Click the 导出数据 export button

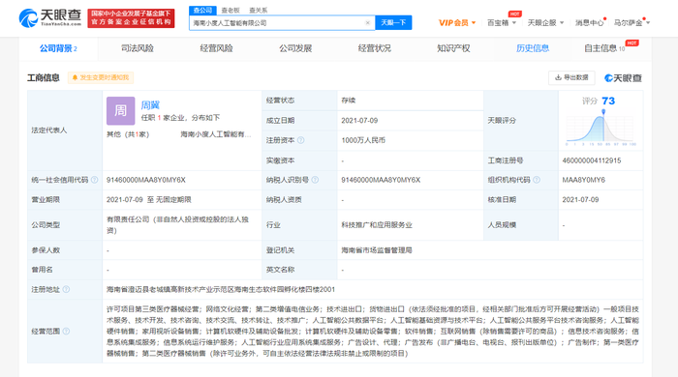click(x=571, y=77)
